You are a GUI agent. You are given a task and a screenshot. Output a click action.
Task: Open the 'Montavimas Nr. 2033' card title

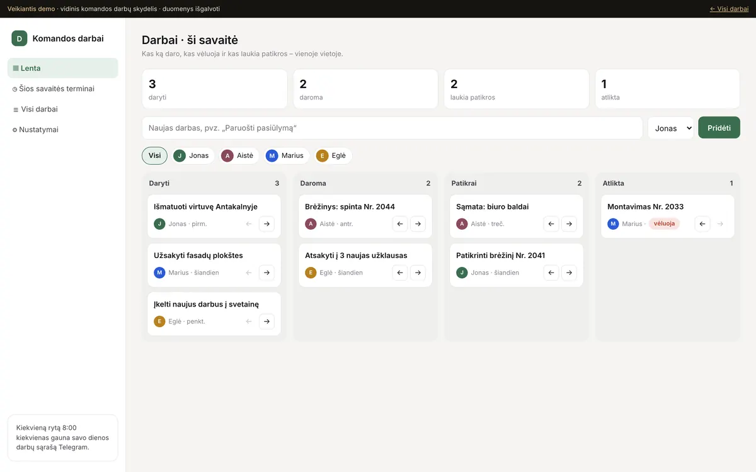646,206
